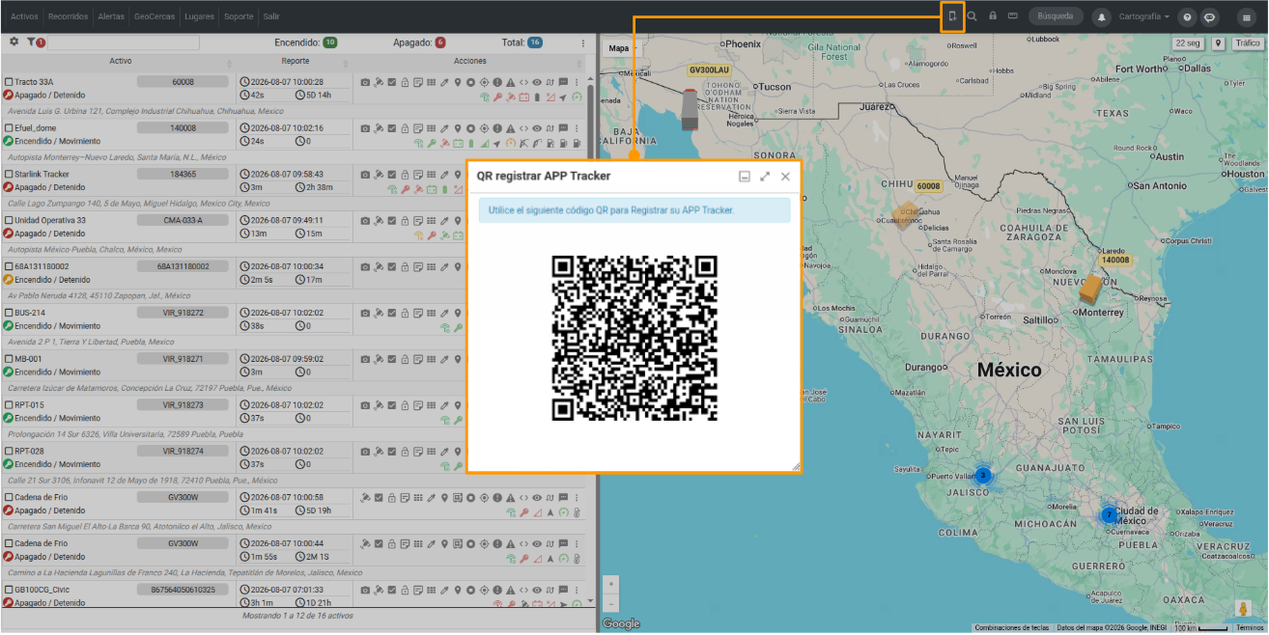Viewport: 1269px width, 635px height.
Task: Open the notifications bell
Action: point(1101,17)
